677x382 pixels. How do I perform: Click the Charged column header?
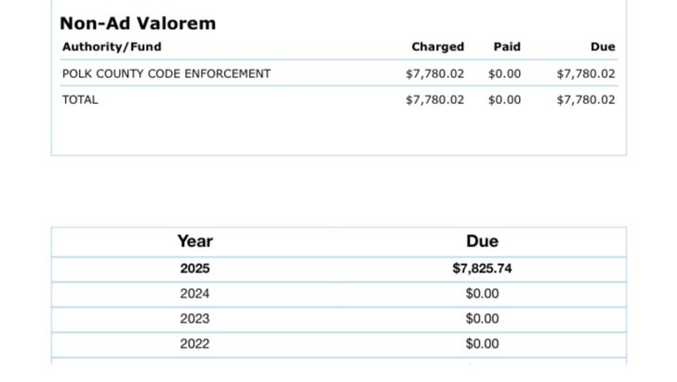(x=437, y=46)
